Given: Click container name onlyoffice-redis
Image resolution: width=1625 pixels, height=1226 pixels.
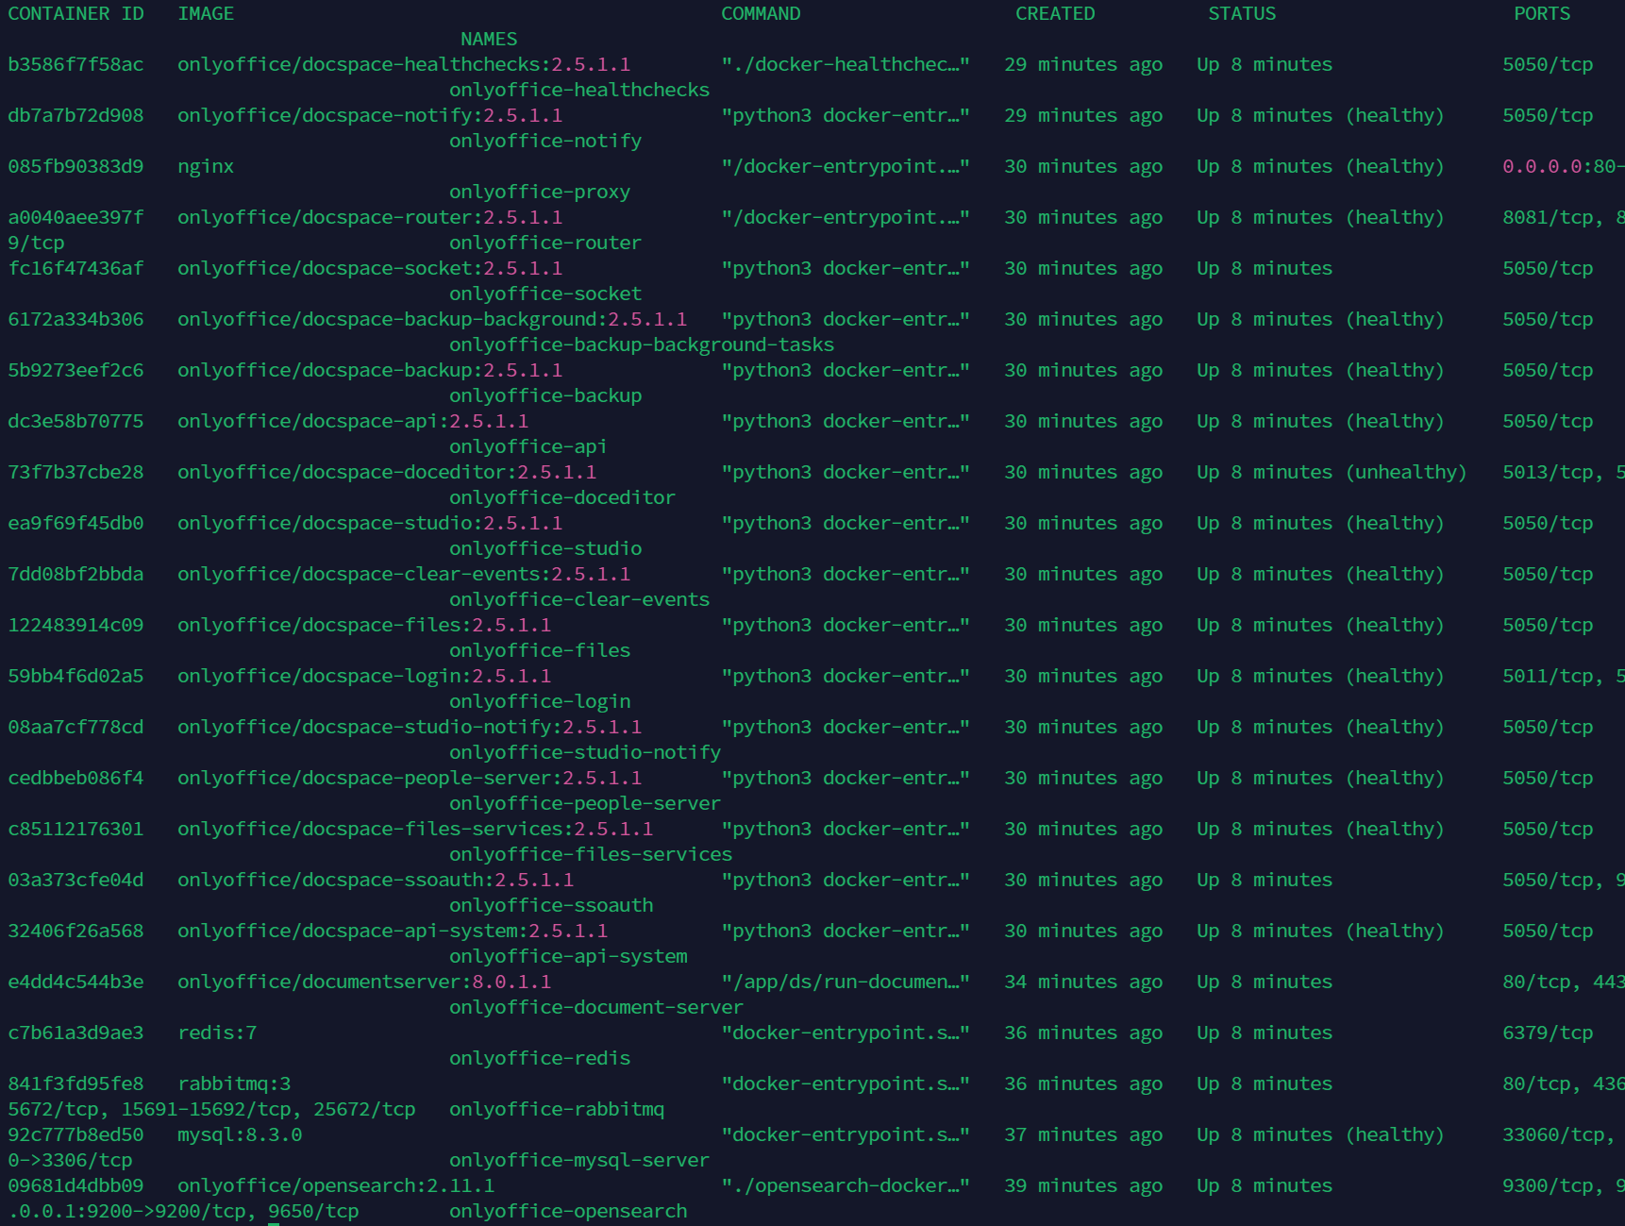Looking at the screenshot, I should (x=540, y=1058).
